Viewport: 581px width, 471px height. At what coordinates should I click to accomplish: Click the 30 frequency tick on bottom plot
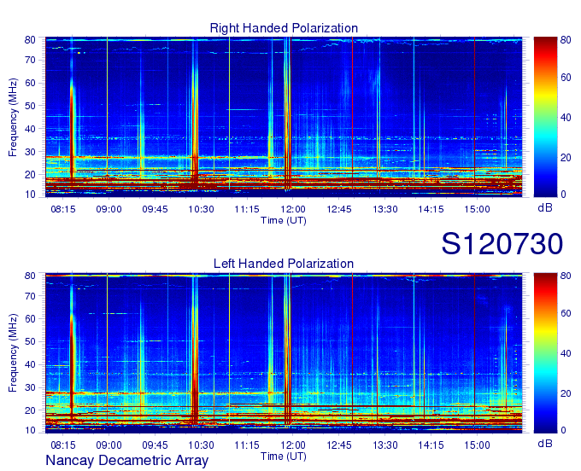click(x=30, y=387)
